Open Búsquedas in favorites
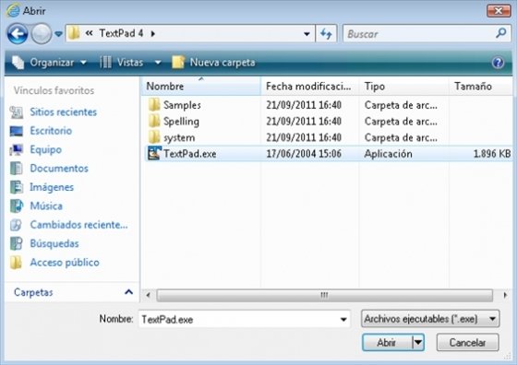517x365 pixels. [x=54, y=243]
